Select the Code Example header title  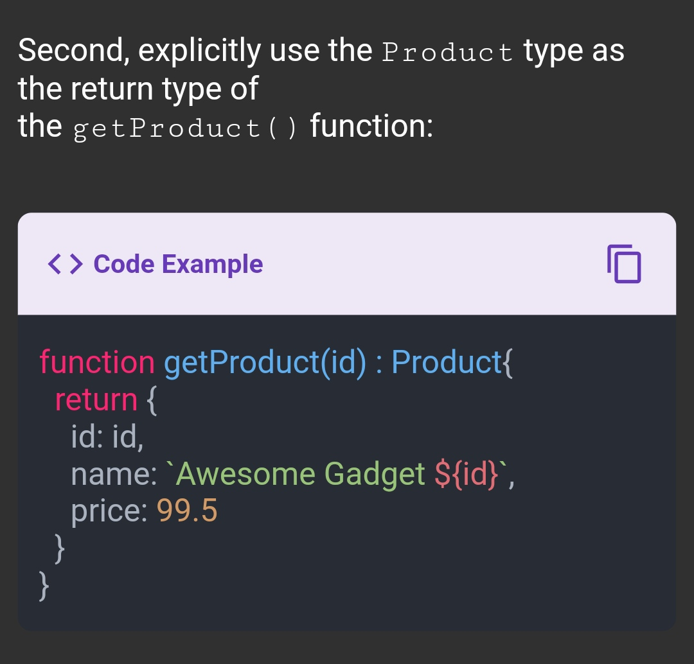pyautogui.click(x=178, y=264)
